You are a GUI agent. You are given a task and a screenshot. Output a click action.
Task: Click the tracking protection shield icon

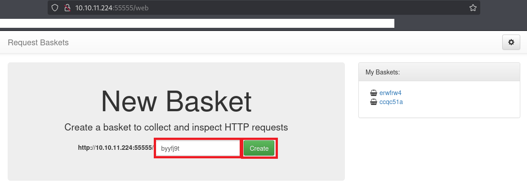tap(55, 8)
